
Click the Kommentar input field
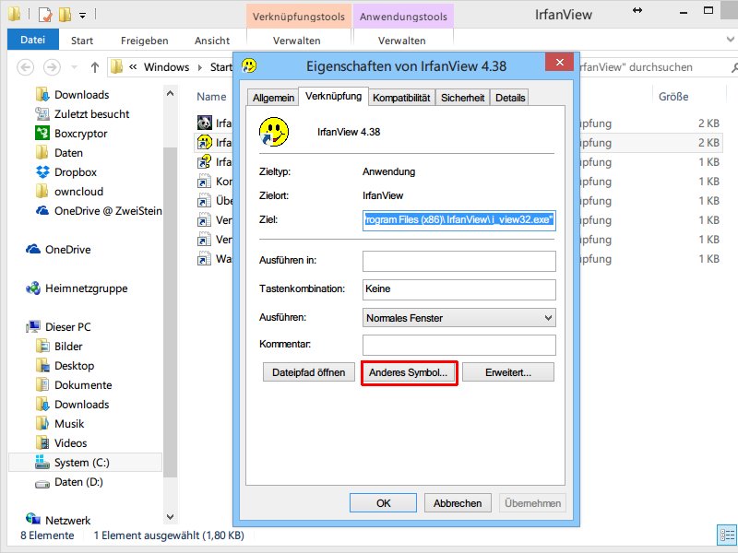coord(458,345)
